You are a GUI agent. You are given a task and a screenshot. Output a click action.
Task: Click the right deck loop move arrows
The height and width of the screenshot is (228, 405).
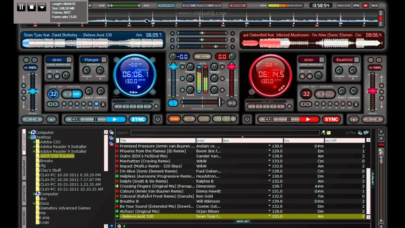[306, 104]
